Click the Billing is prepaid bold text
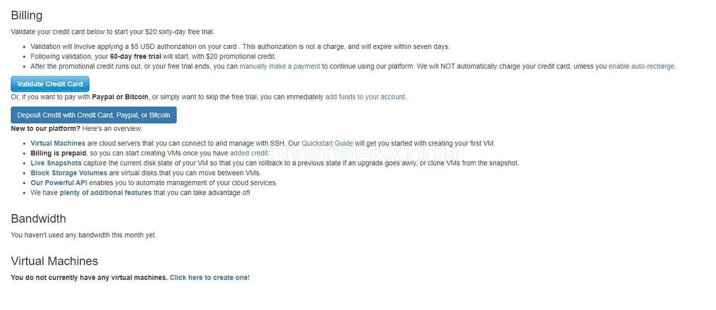Screen dimensions: 716x310 point(58,153)
